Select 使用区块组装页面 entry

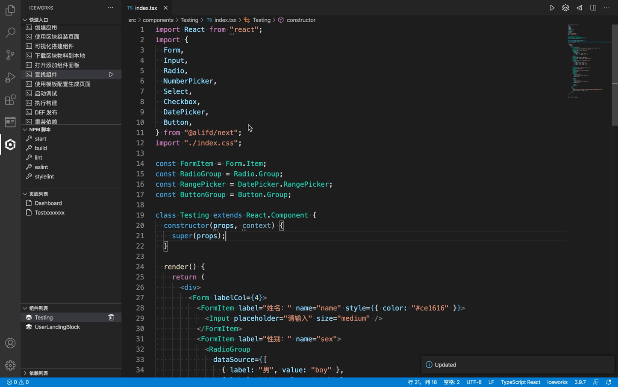pyautogui.click(x=71, y=37)
